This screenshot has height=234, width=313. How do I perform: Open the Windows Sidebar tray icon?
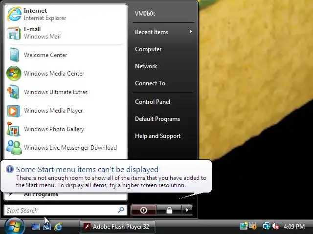tap(244, 226)
